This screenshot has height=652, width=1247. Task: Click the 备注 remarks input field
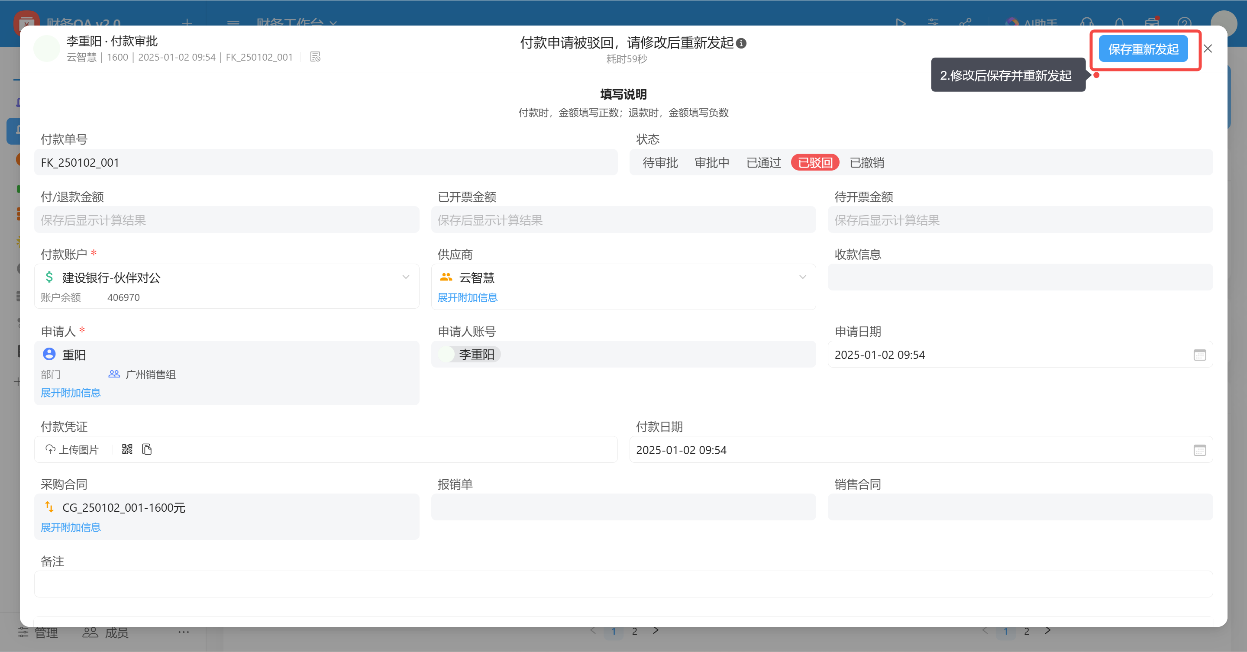(x=623, y=584)
